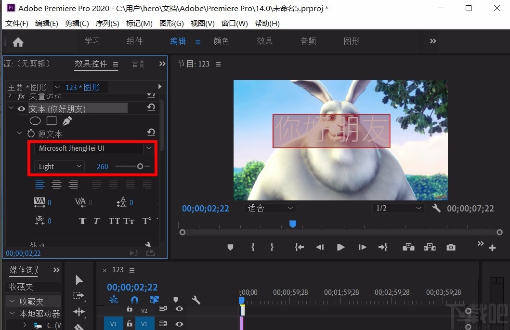Image resolution: width=510 pixels, height=330 pixels.
Task: Open the font style dropdown Light
Action: 60,166
